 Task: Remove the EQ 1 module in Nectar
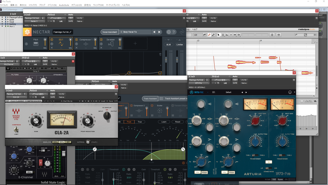[52, 48]
